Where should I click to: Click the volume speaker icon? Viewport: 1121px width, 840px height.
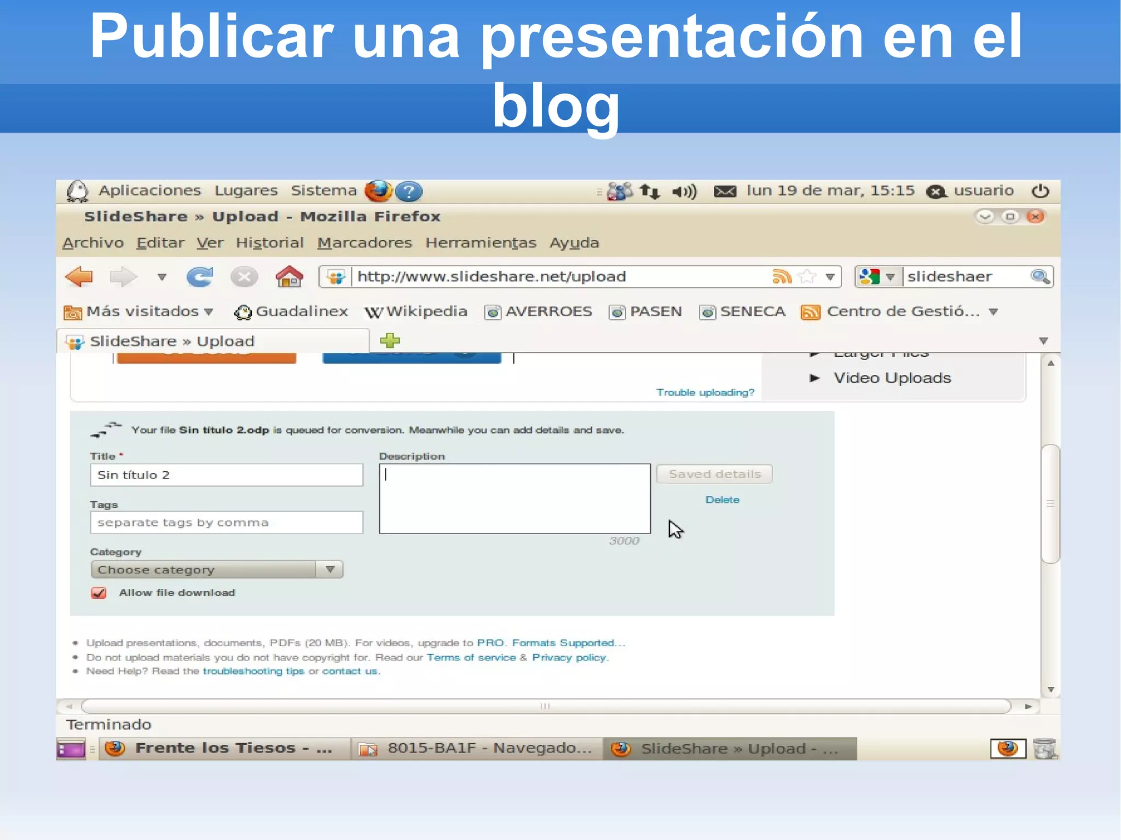point(684,192)
